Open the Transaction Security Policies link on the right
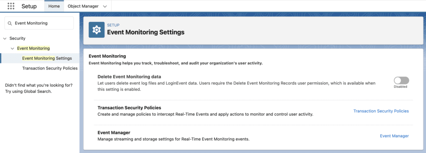 [381, 111]
